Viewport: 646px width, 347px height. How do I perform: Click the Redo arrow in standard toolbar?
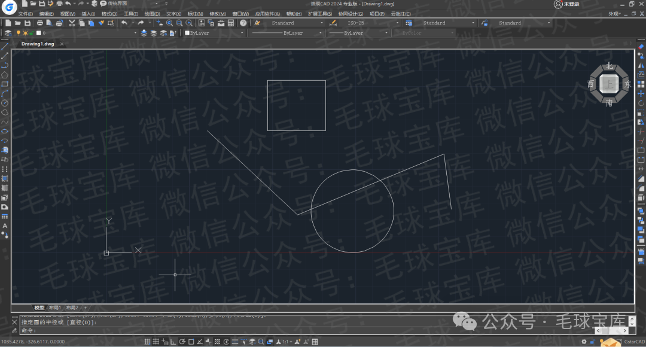pos(141,23)
